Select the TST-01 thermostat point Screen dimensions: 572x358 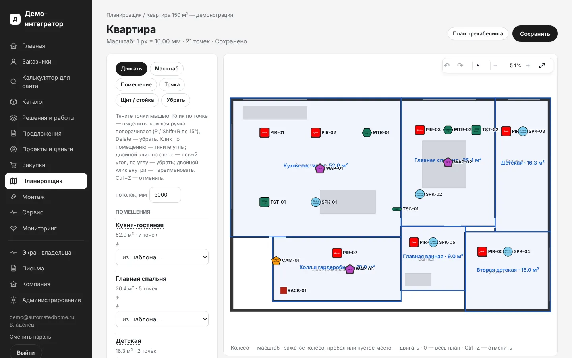point(265,202)
